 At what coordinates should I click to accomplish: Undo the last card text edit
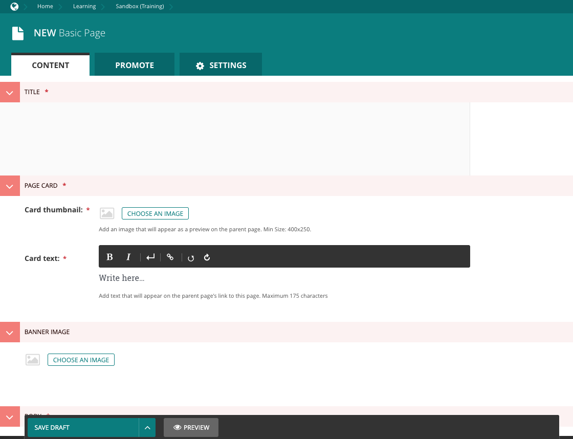(x=191, y=258)
